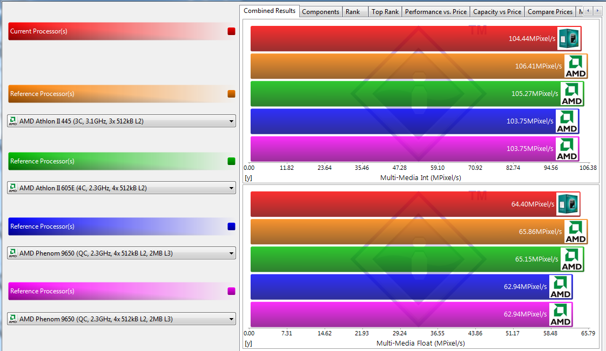Toggle the red Current Processor(s) checkbox
This screenshot has height=351, width=606.
click(231, 31)
